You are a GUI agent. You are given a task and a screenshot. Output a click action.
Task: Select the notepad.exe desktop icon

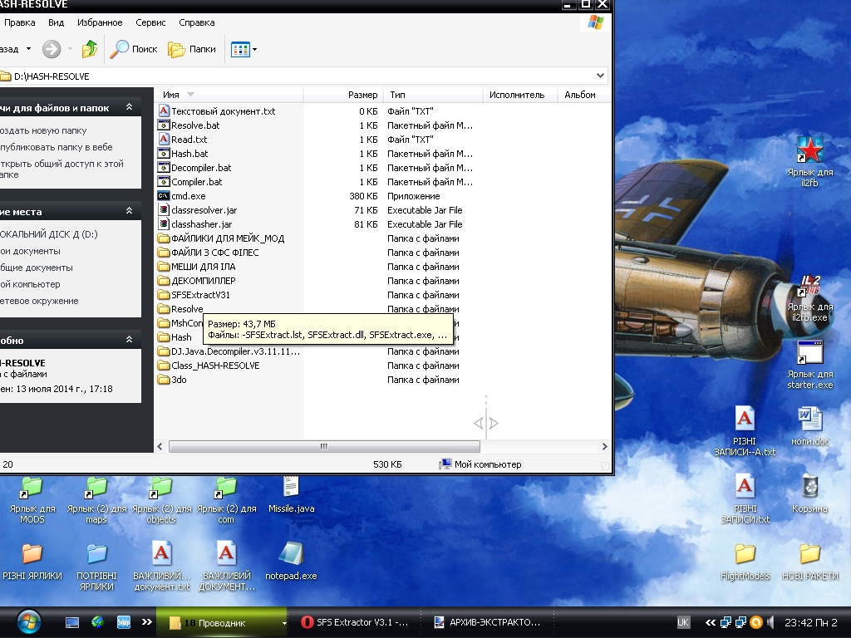point(291,555)
